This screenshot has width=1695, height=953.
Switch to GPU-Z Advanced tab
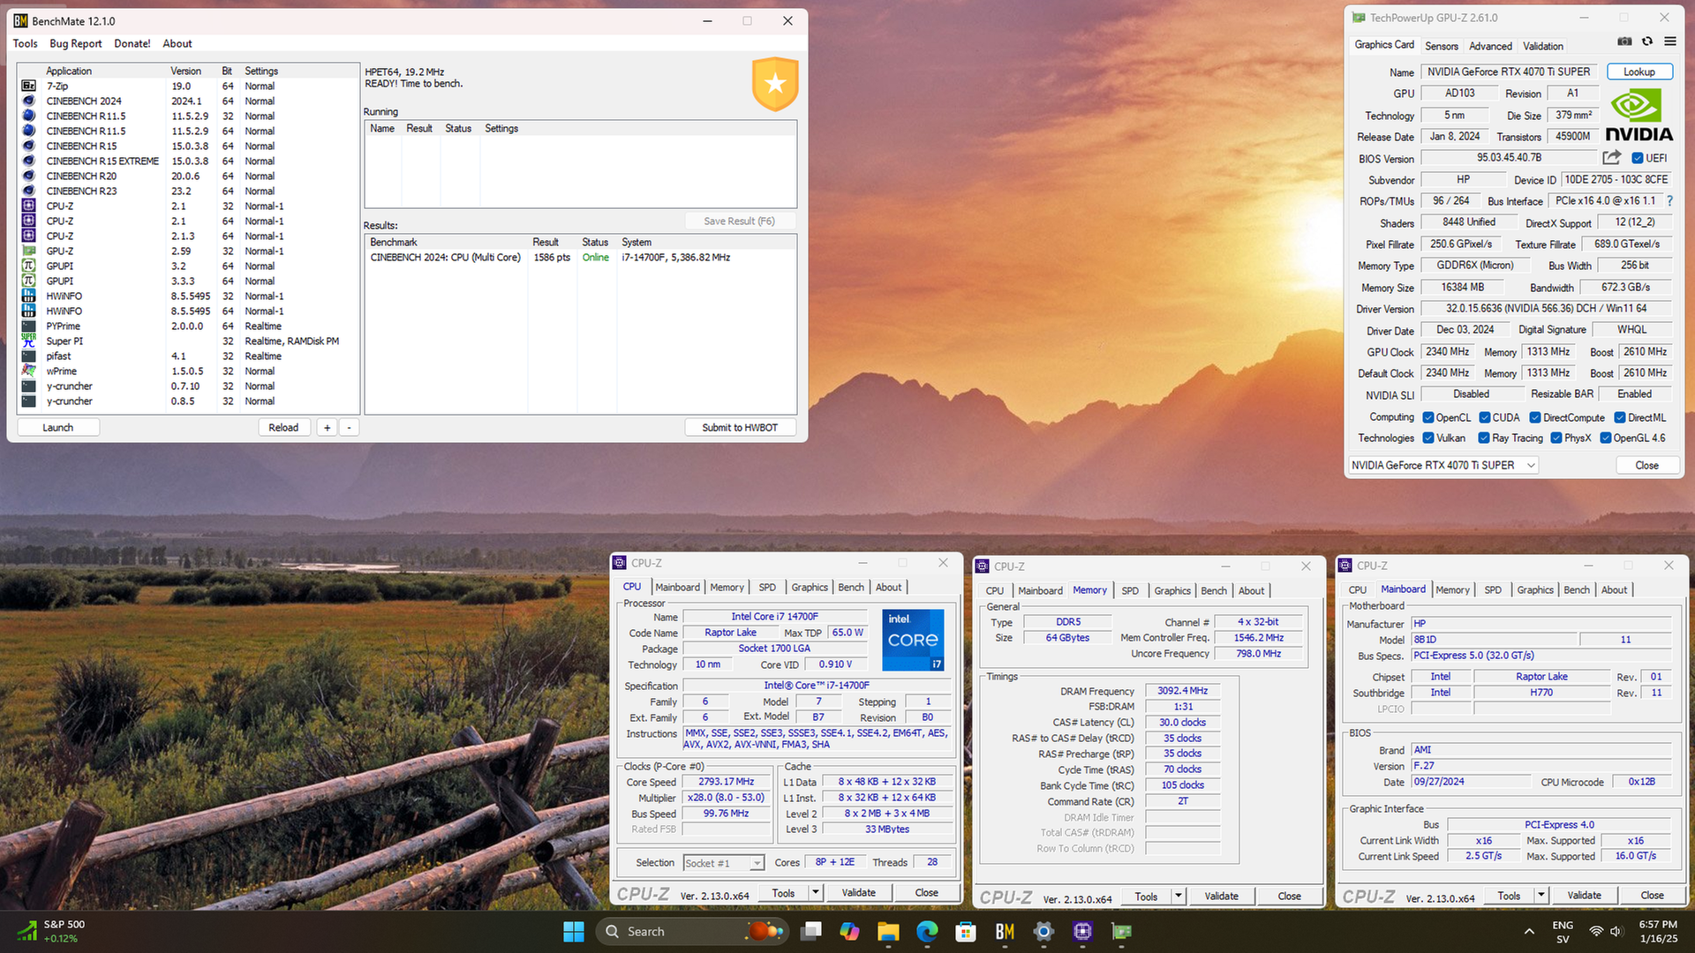coord(1490,46)
